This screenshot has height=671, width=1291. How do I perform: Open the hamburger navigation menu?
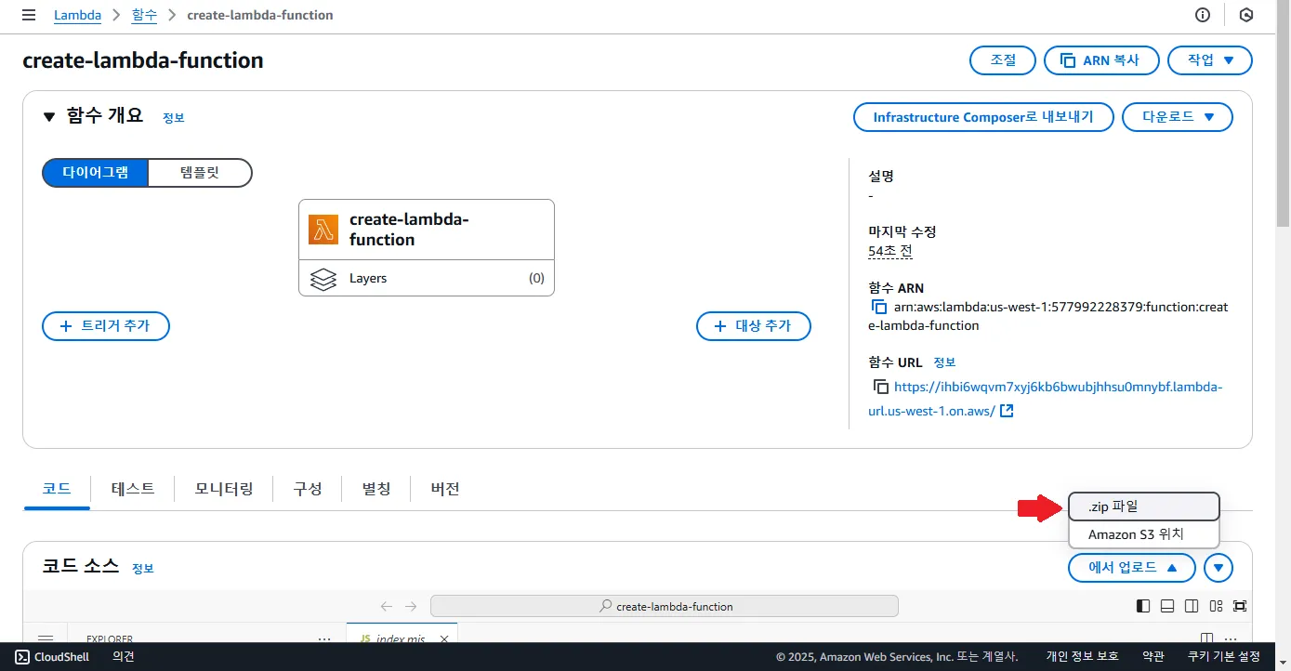point(29,15)
